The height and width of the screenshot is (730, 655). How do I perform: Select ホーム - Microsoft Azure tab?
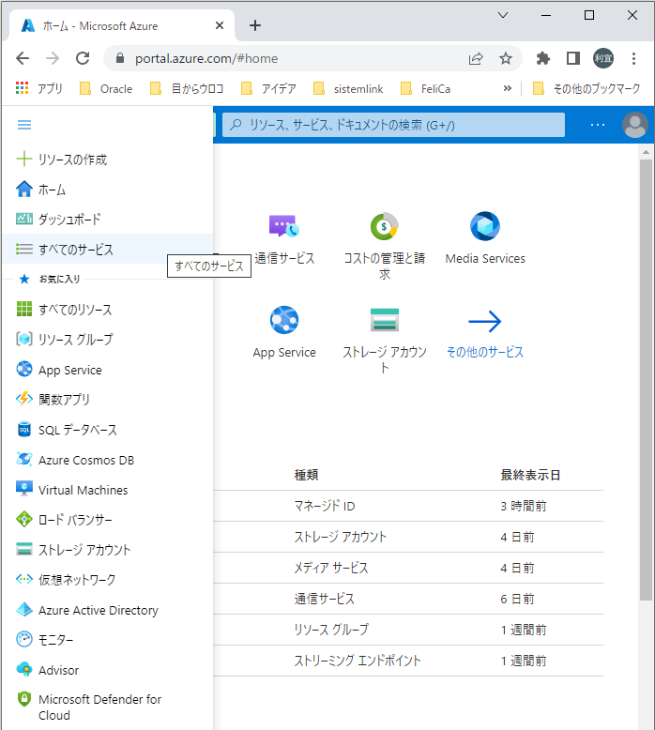tap(122, 25)
